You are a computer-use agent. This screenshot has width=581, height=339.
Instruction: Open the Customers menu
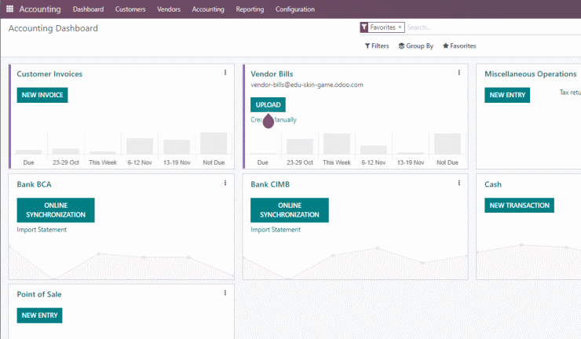coord(130,9)
